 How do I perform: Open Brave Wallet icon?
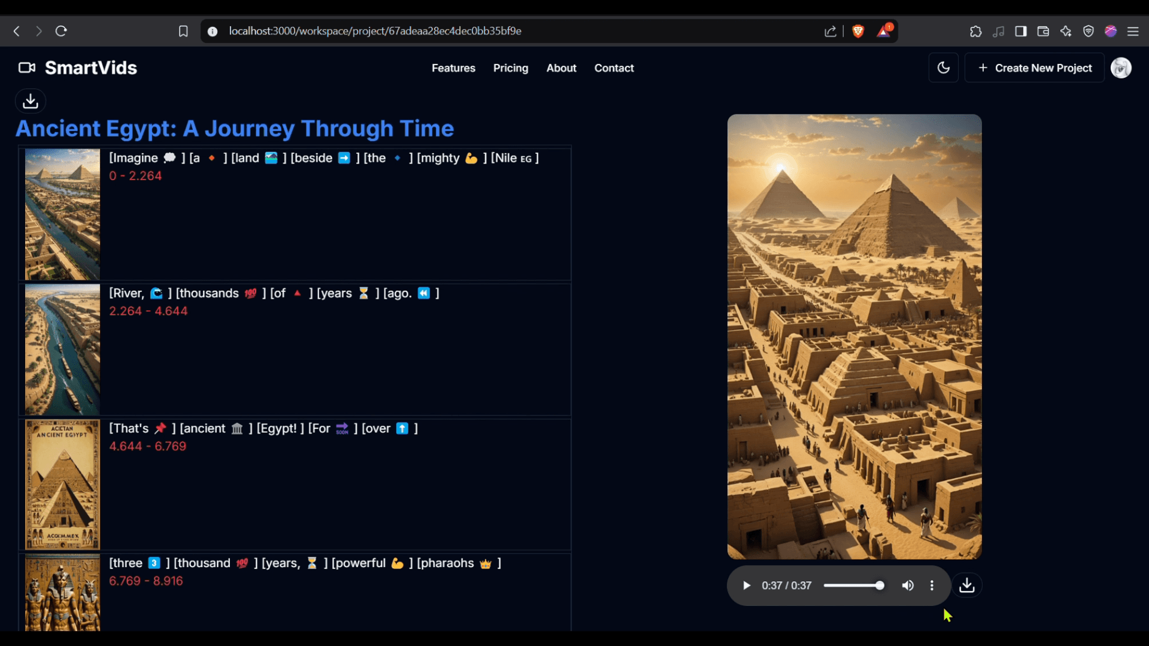point(1043,31)
